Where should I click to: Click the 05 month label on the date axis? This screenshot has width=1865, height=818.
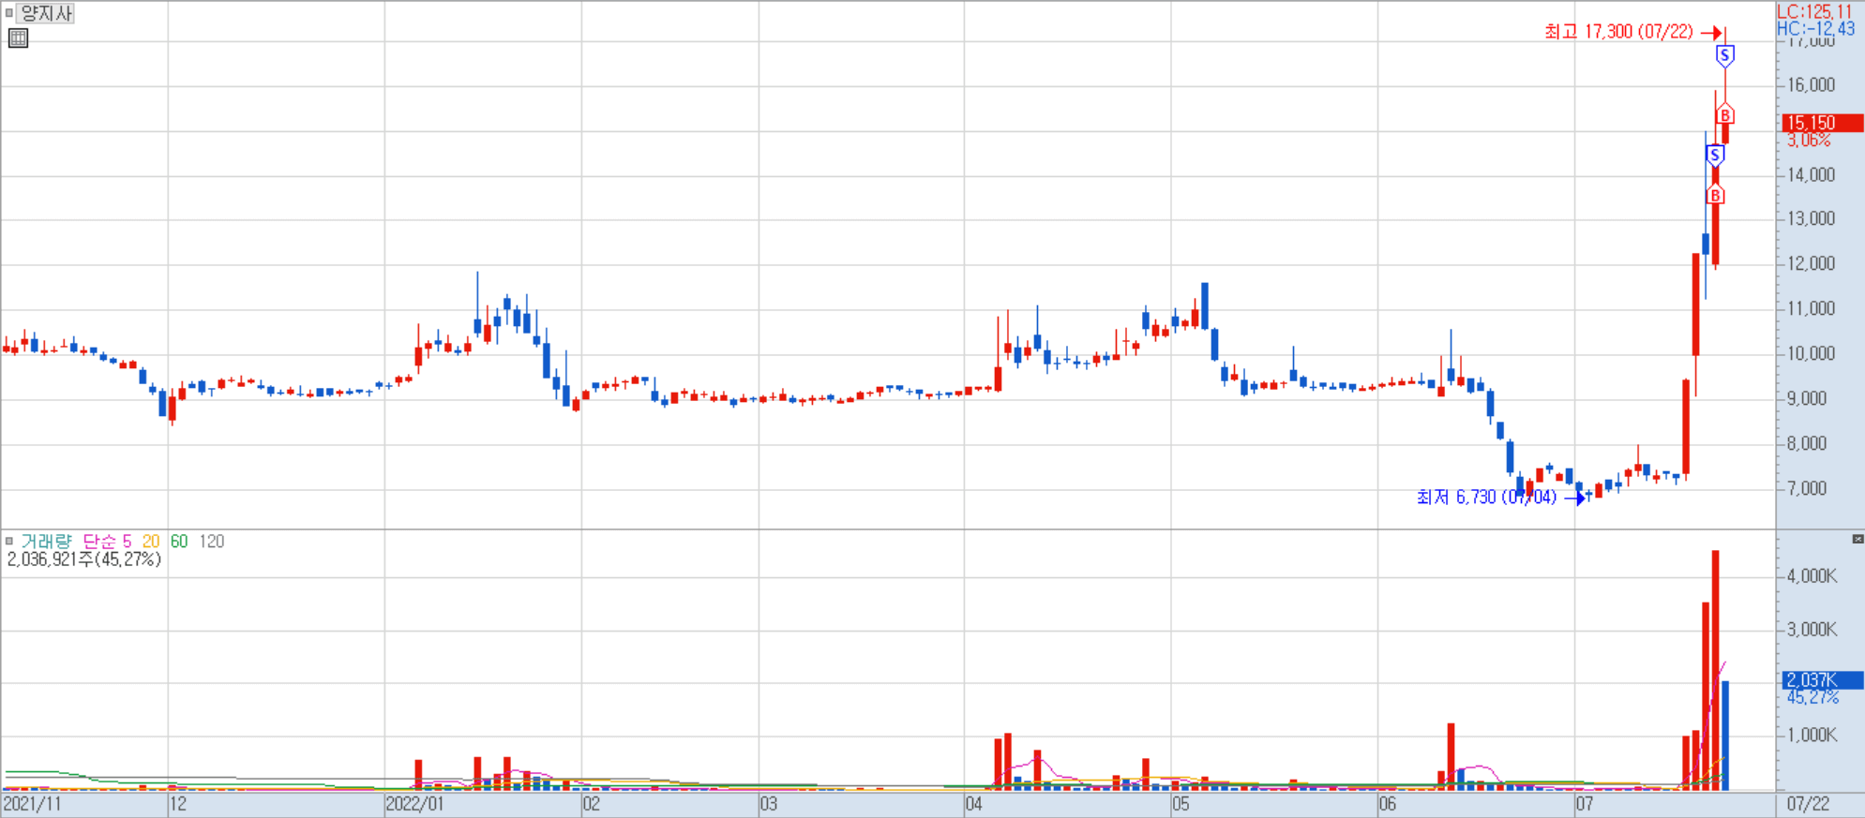tap(1181, 804)
